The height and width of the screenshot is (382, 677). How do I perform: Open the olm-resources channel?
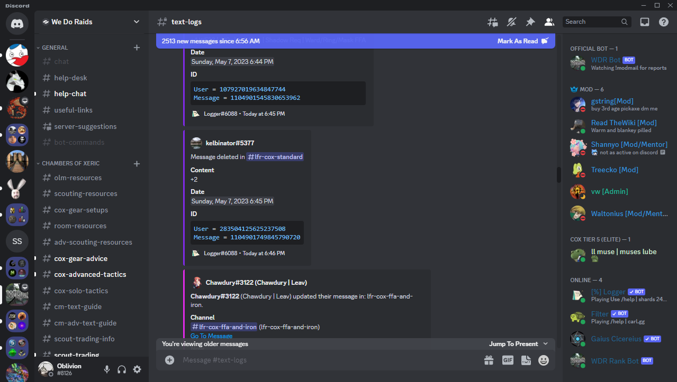point(92,178)
